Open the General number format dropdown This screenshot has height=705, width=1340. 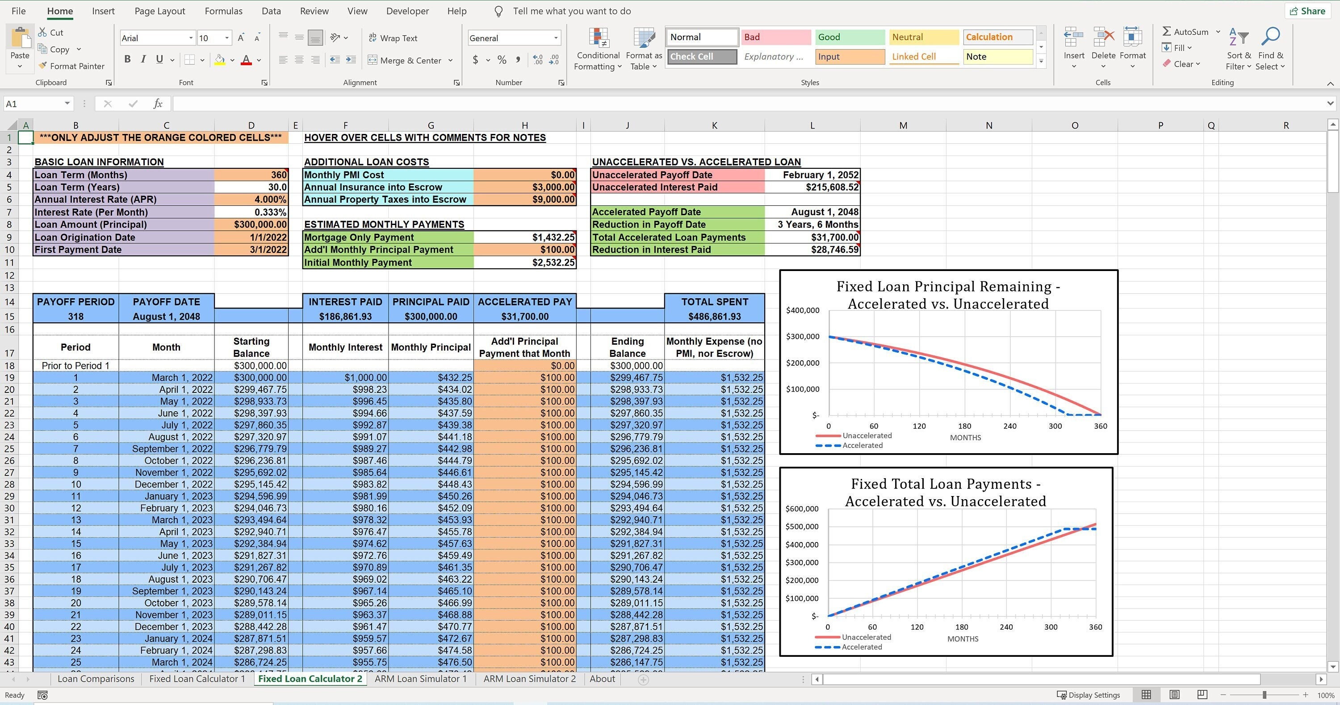click(x=556, y=38)
